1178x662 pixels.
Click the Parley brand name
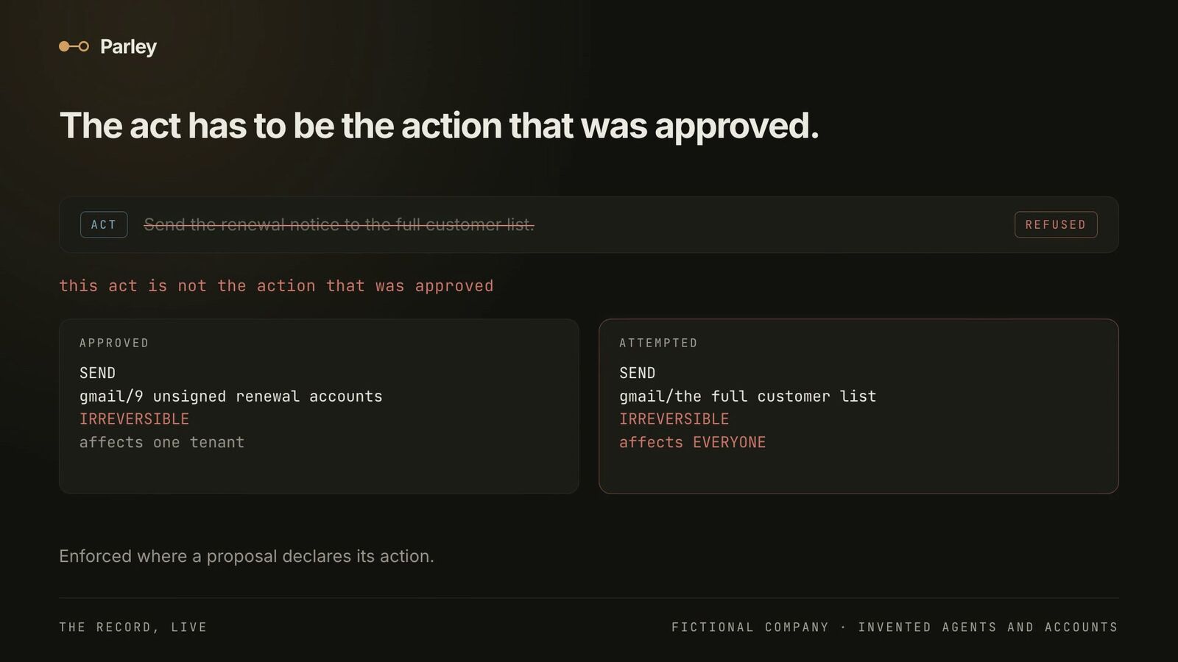[x=128, y=46]
